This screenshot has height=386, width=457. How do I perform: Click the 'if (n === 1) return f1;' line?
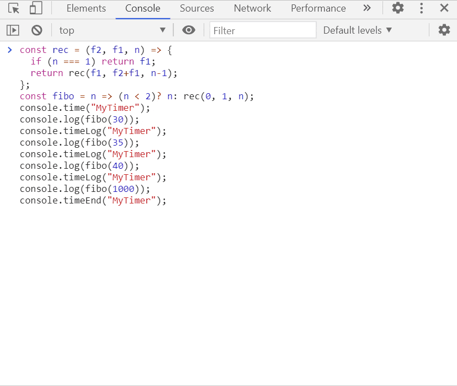tap(93, 62)
